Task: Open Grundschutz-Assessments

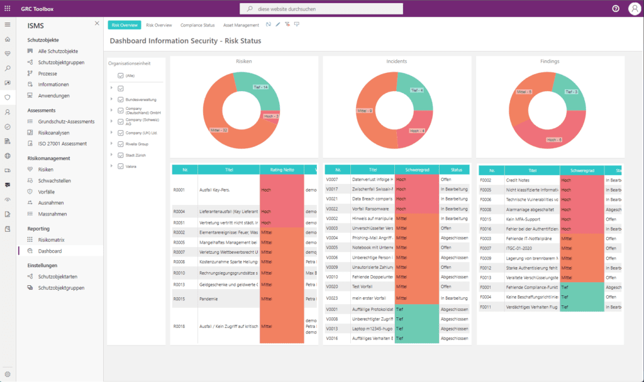Action: (66, 121)
